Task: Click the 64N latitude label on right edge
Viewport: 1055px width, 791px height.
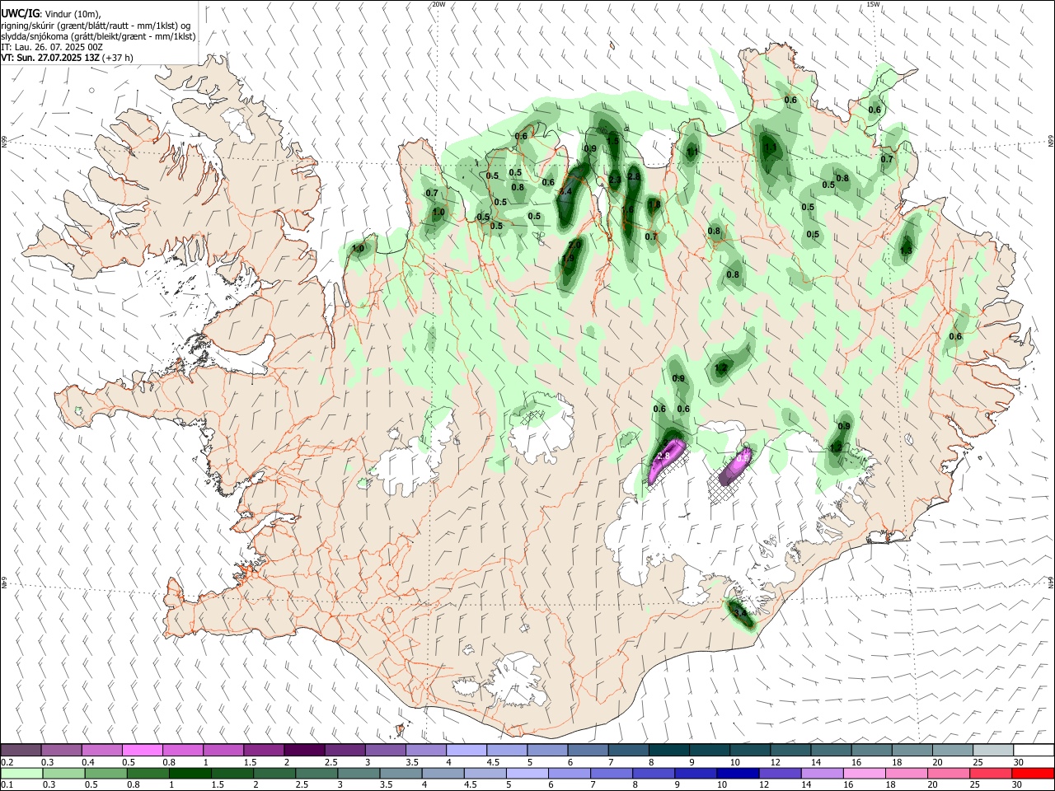Action: tap(1051, 582)
